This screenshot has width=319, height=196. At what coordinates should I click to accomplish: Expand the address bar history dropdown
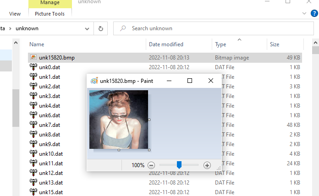point(87,28)
